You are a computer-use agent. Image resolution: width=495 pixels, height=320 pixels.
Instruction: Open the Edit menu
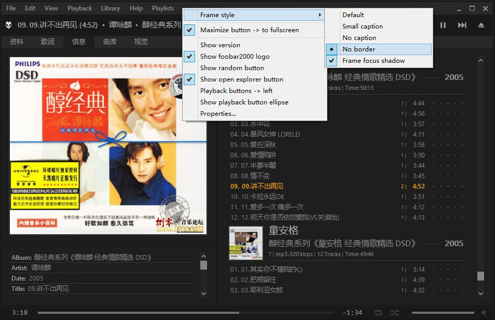[x=30, y=8]
